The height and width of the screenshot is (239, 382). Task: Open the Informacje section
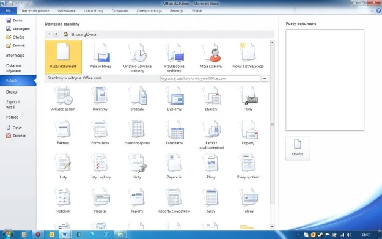point(15,55)
